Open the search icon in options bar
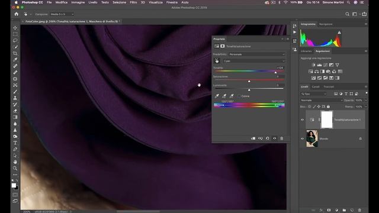Screen dimensions: 379x213 click(x=348, y=14)
